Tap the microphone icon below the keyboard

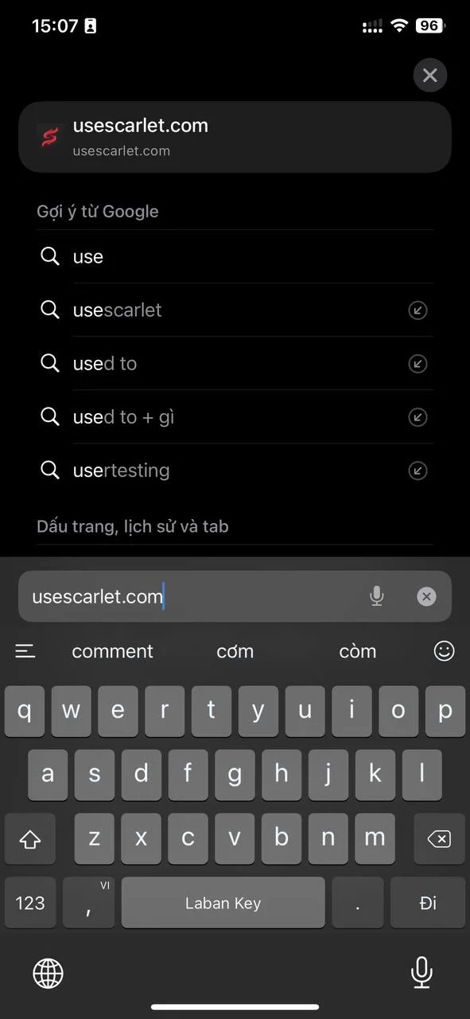click(x=421, y=973)
